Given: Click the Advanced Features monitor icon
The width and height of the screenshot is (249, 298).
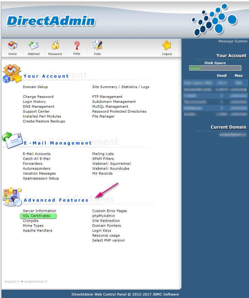Looking at the screenshot, I should pos(12,197).
